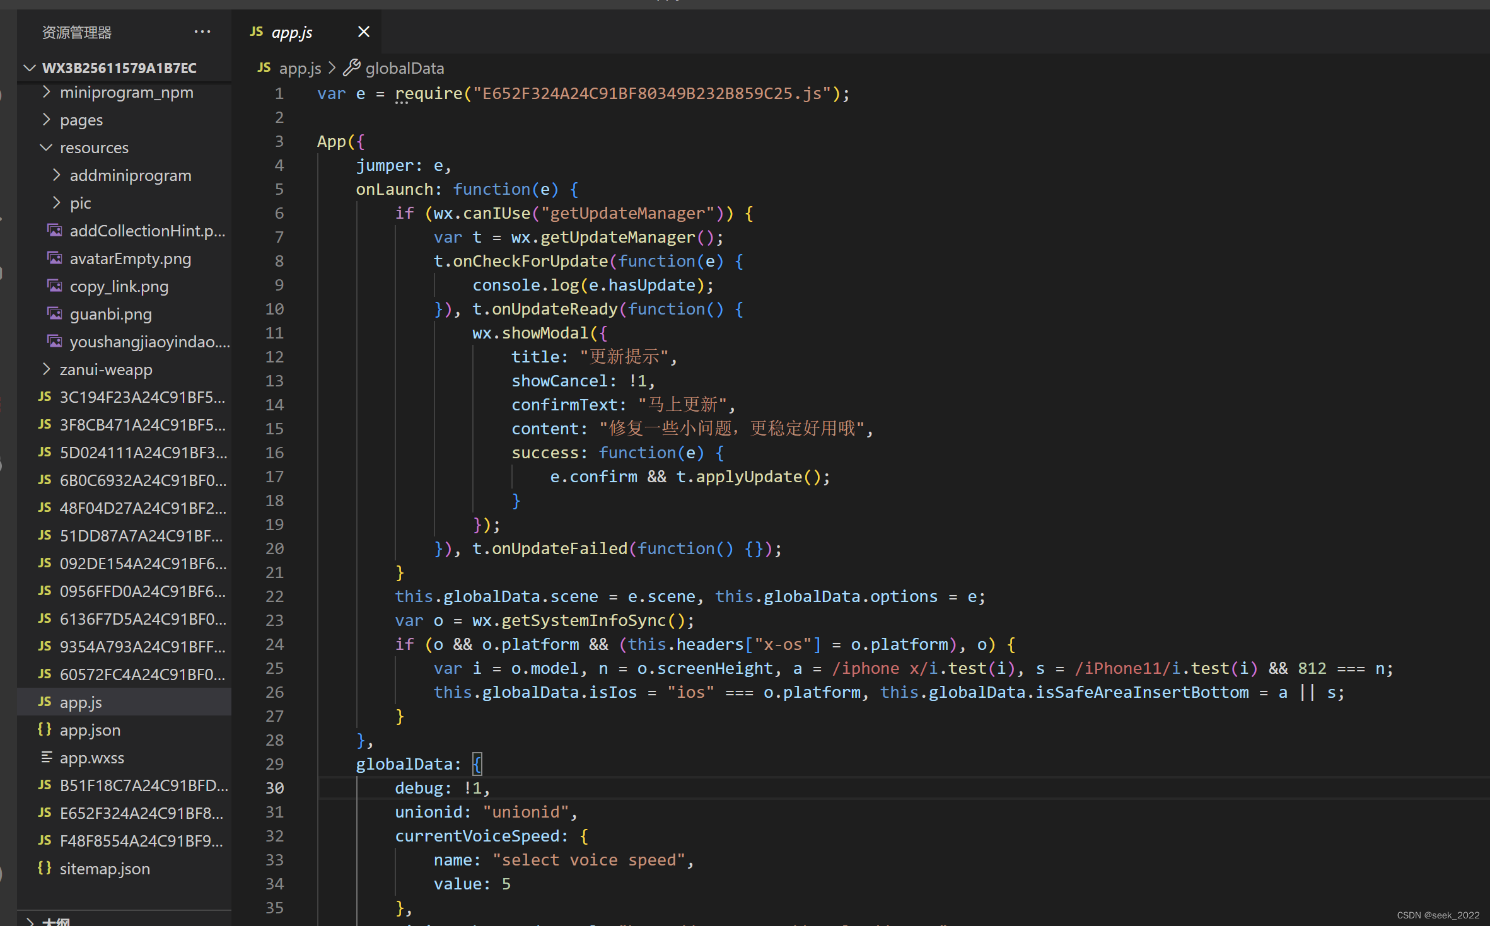Open the 48F04D27A24C91BF2 JS file
Viewport: 1490px width, 926px height.
(124, 508)
